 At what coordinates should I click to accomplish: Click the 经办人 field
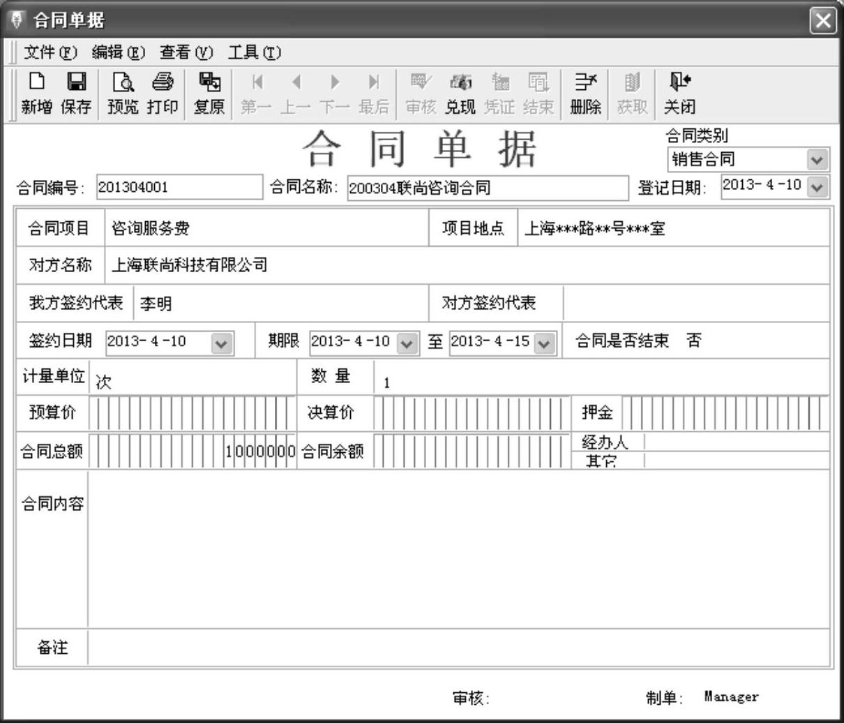click(737, 442)
